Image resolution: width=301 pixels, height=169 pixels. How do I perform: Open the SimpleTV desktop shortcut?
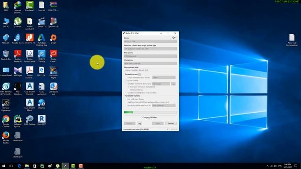[x=42, y=23]
